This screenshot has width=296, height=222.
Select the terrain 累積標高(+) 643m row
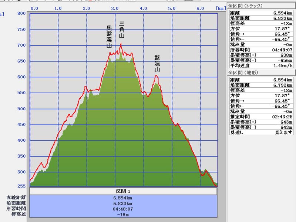pyautogui.click(x=261, y=122)
